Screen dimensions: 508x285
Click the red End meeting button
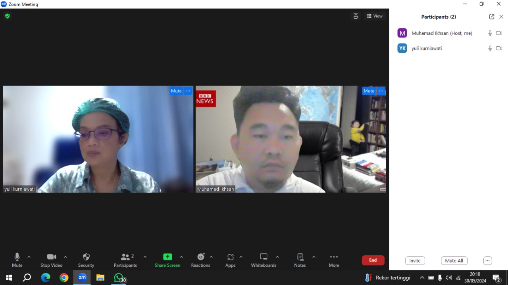tap(373, 260)
